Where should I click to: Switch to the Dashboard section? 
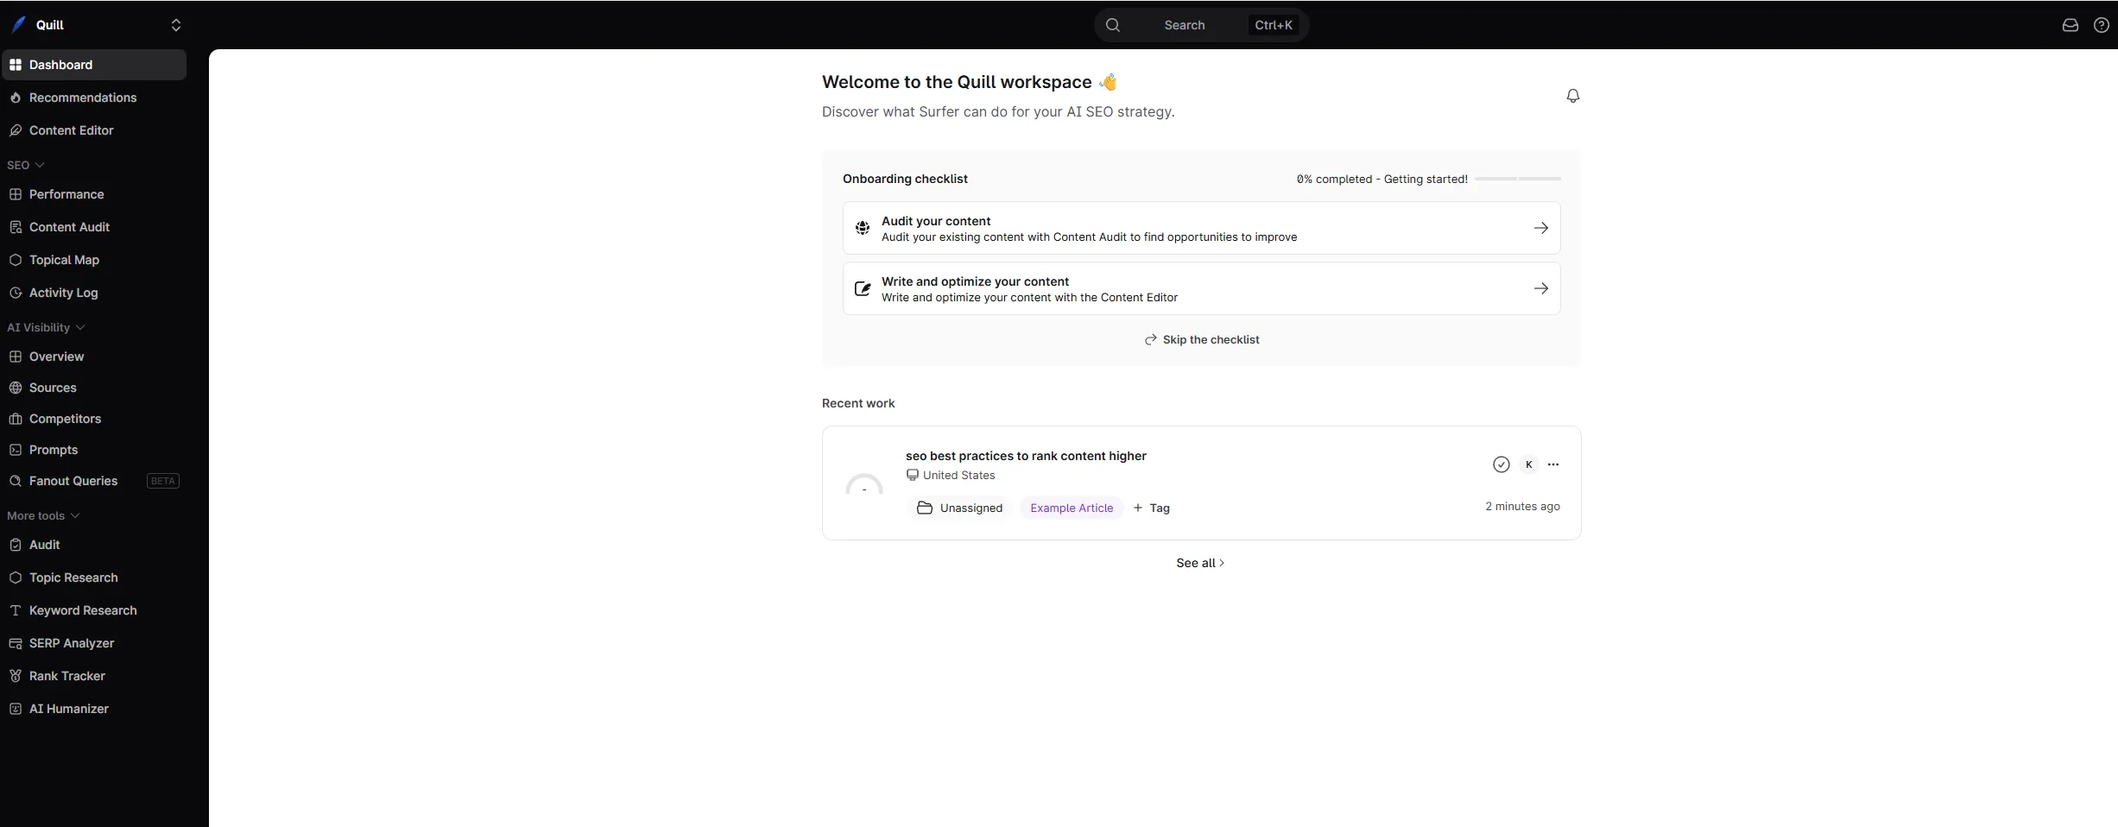(60, 64)
